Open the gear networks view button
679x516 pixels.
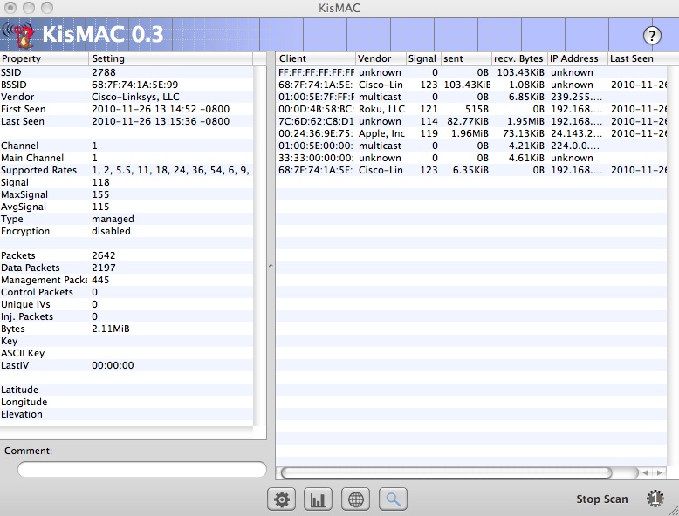pyautogui.click(x=282, y=499)
